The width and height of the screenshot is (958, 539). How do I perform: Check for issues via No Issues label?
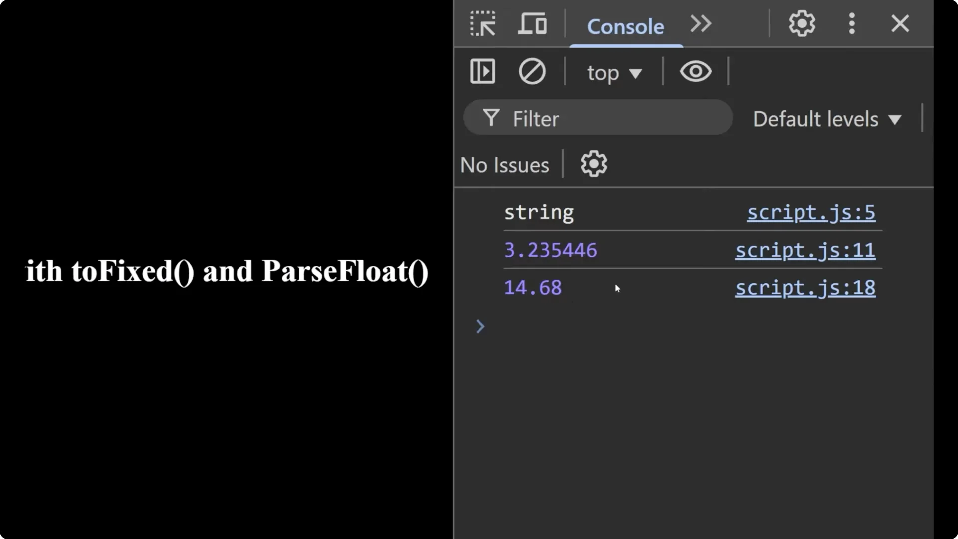click(x=504, y=165)
